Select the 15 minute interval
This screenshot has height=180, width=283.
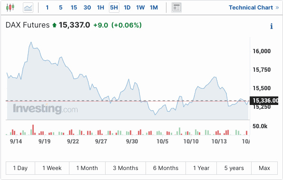click(x=74, y=8)
